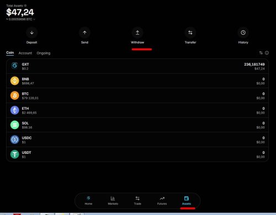Go to Home in bottom navigation

pos(88,201)
